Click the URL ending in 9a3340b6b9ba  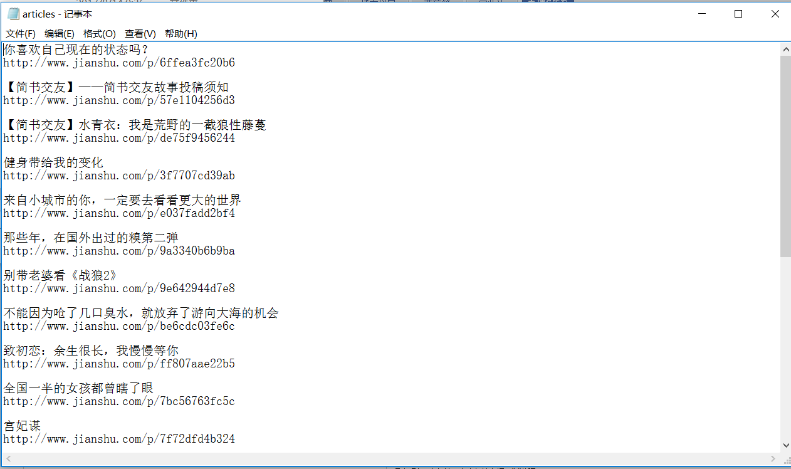pyautogui.click(x=119, y=251)
